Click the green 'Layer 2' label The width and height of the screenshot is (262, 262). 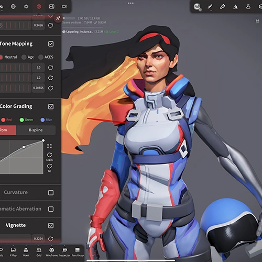pos(114,32)
